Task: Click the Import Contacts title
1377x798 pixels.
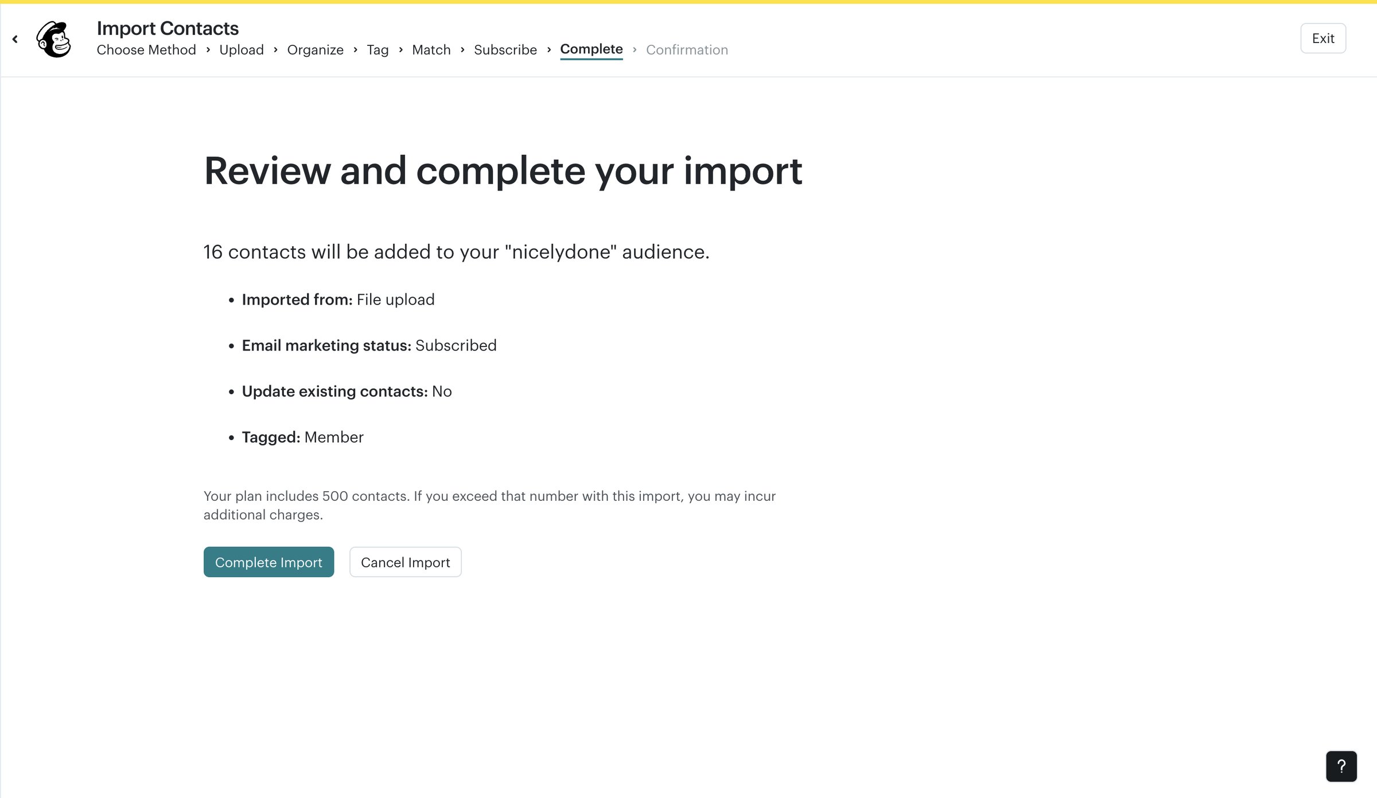Action: pyautogui.click(x=168, y=28)
